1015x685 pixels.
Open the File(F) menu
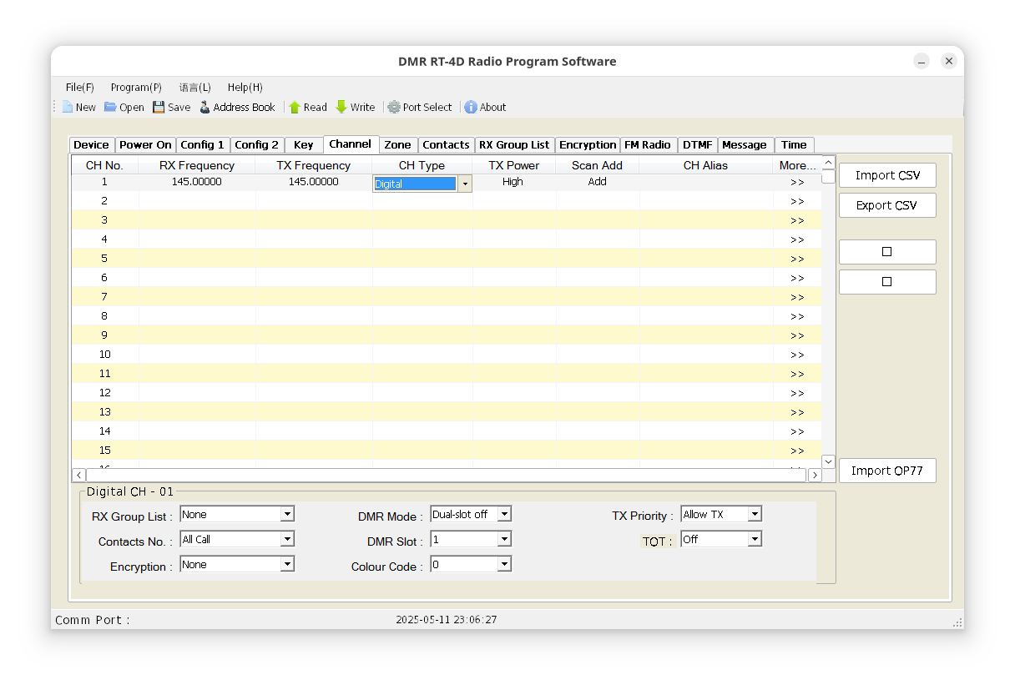[80, 87]
